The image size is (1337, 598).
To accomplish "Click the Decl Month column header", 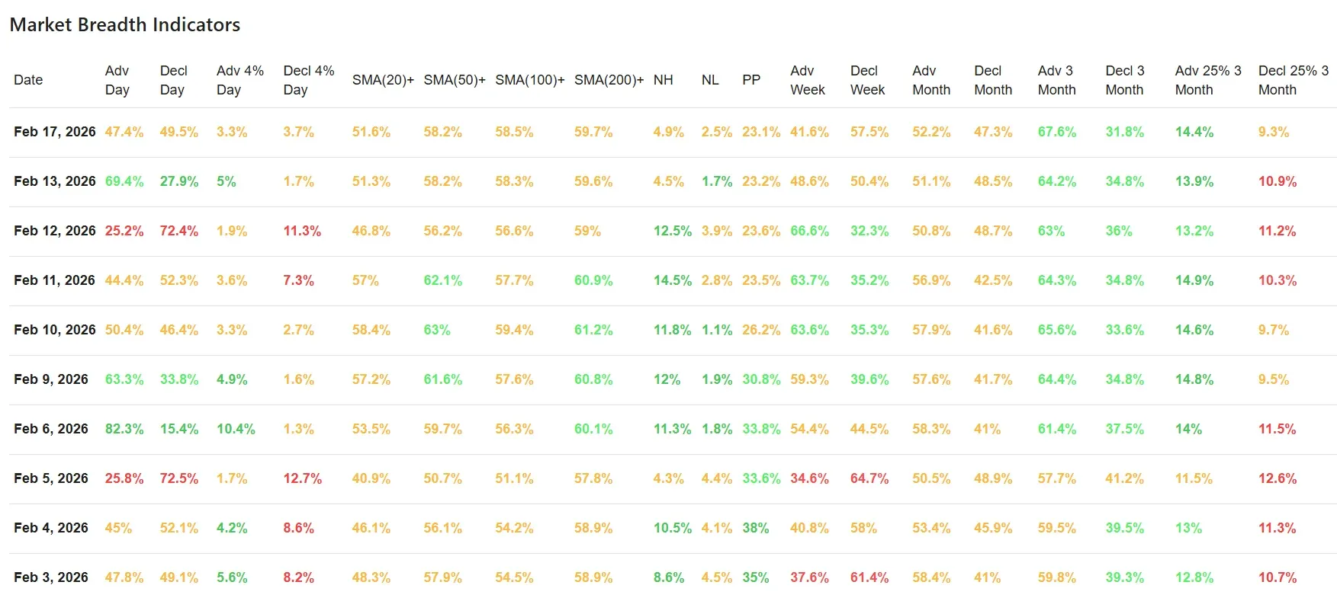I will tap(992, 80).
